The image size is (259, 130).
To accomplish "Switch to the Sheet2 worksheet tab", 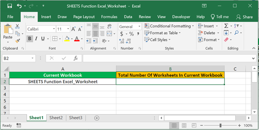I will tap(56, 118).
